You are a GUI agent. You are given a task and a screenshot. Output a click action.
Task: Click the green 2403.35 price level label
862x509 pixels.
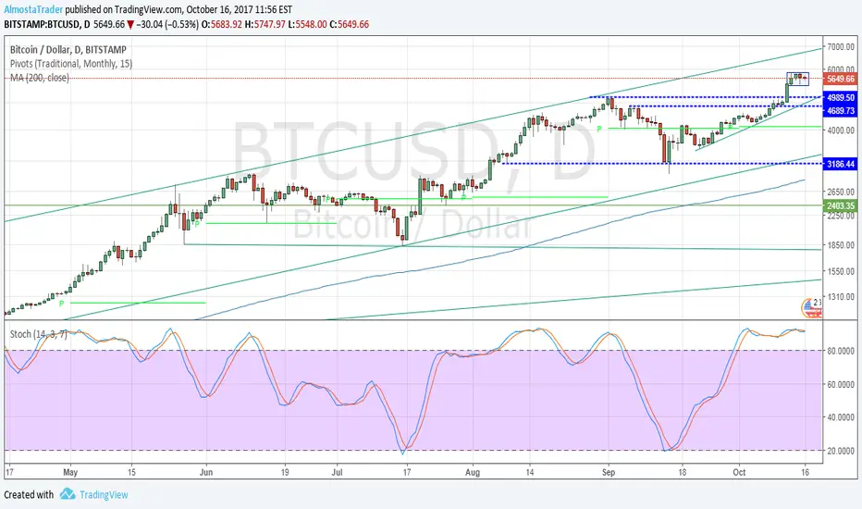(841, 205)
